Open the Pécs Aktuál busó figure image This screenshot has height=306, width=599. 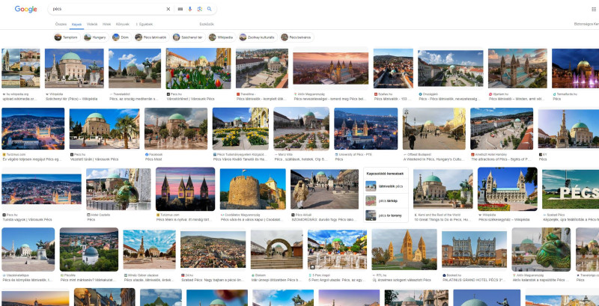(324, 189)
